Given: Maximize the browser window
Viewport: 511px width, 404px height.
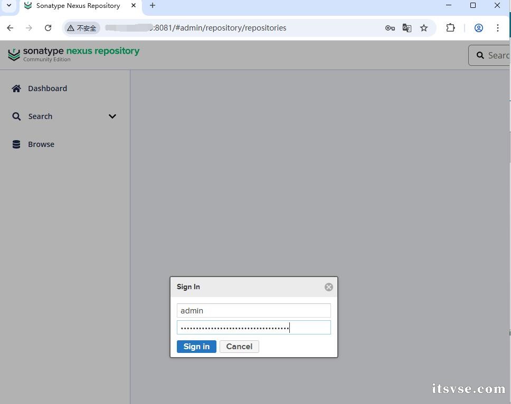Looking at the screenshot, I should coord(473,5).
